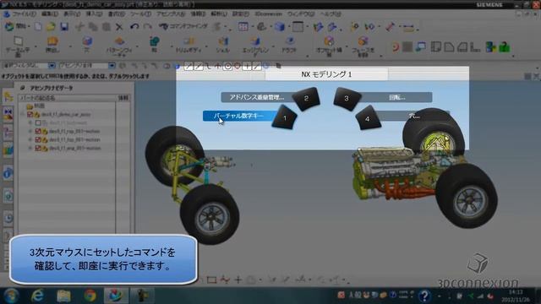The width and height of the screenshot is (541, 304).
Task: Click the Sections (断面) folder in navigator
Action: (x=36, y=106)
